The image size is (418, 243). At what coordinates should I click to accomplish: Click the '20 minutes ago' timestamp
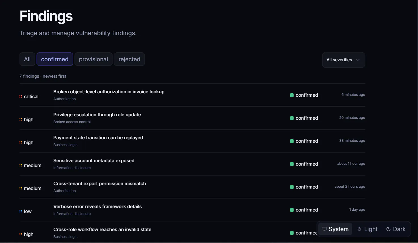[x=352, y=118]
